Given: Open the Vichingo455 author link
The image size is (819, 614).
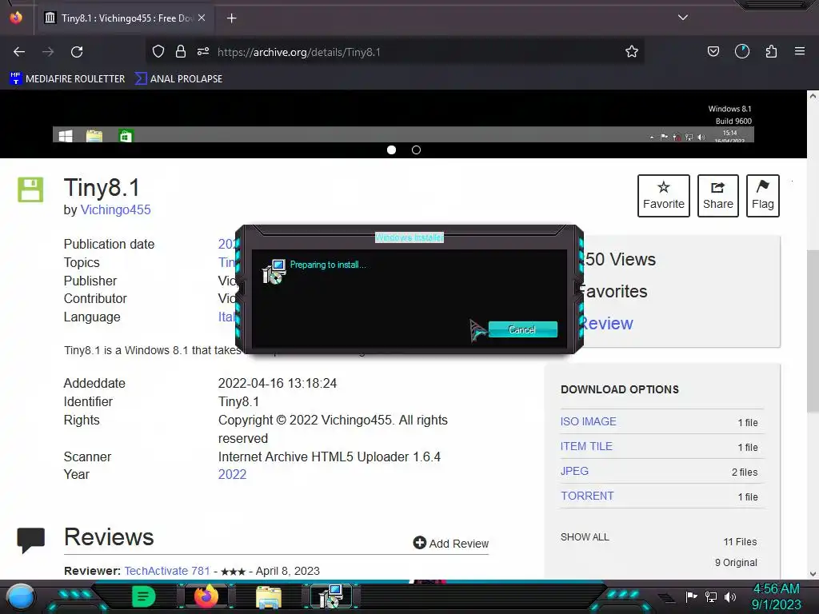Looking at the screenshot, I should click(115, 210).
